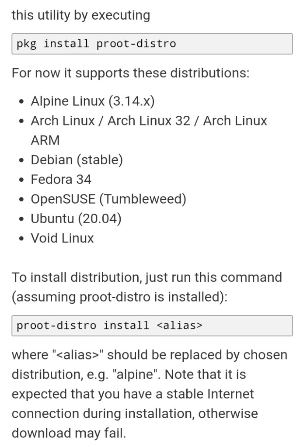This screenshot has height=447, width=307.
Task: Click the bullet point beside Alpine Linux
Action: pyautogui.click(x=21, y=102)
